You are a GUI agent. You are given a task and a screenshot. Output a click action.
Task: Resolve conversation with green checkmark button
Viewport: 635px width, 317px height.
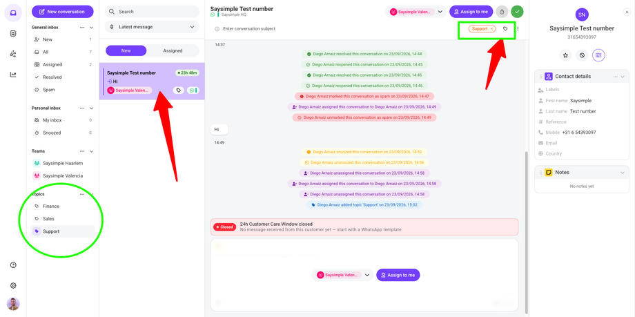(x=517, y=12)
